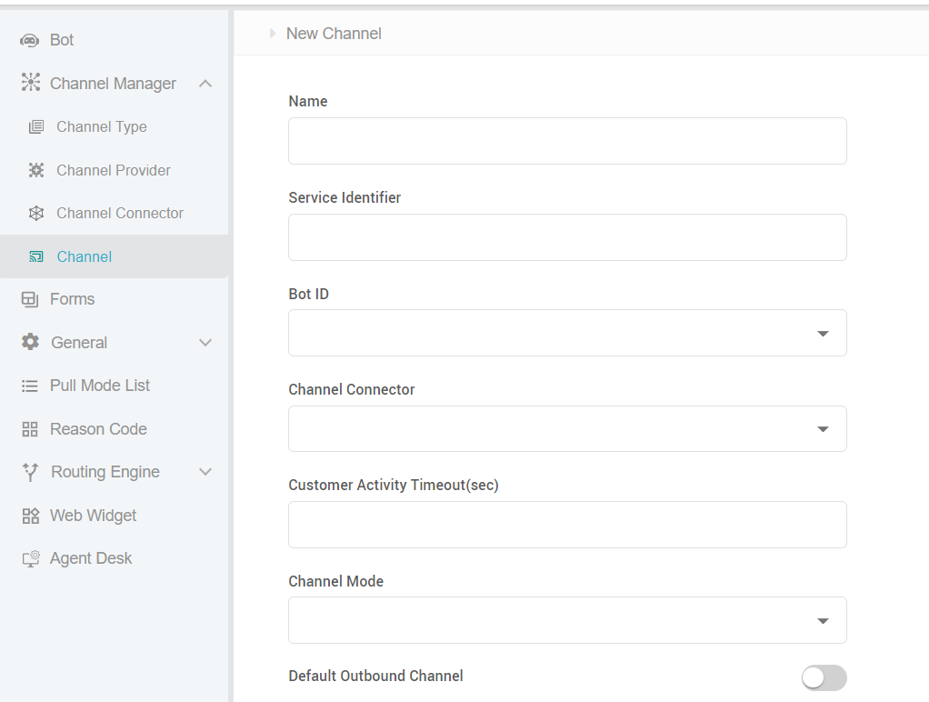Image resolution: width=929 pixels, height=702 pixels.
Task: Open Pull Mode List menu item
Action: point(100,386)
